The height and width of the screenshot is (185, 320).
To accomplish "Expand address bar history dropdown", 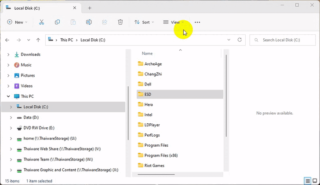I will pos(229,40).
